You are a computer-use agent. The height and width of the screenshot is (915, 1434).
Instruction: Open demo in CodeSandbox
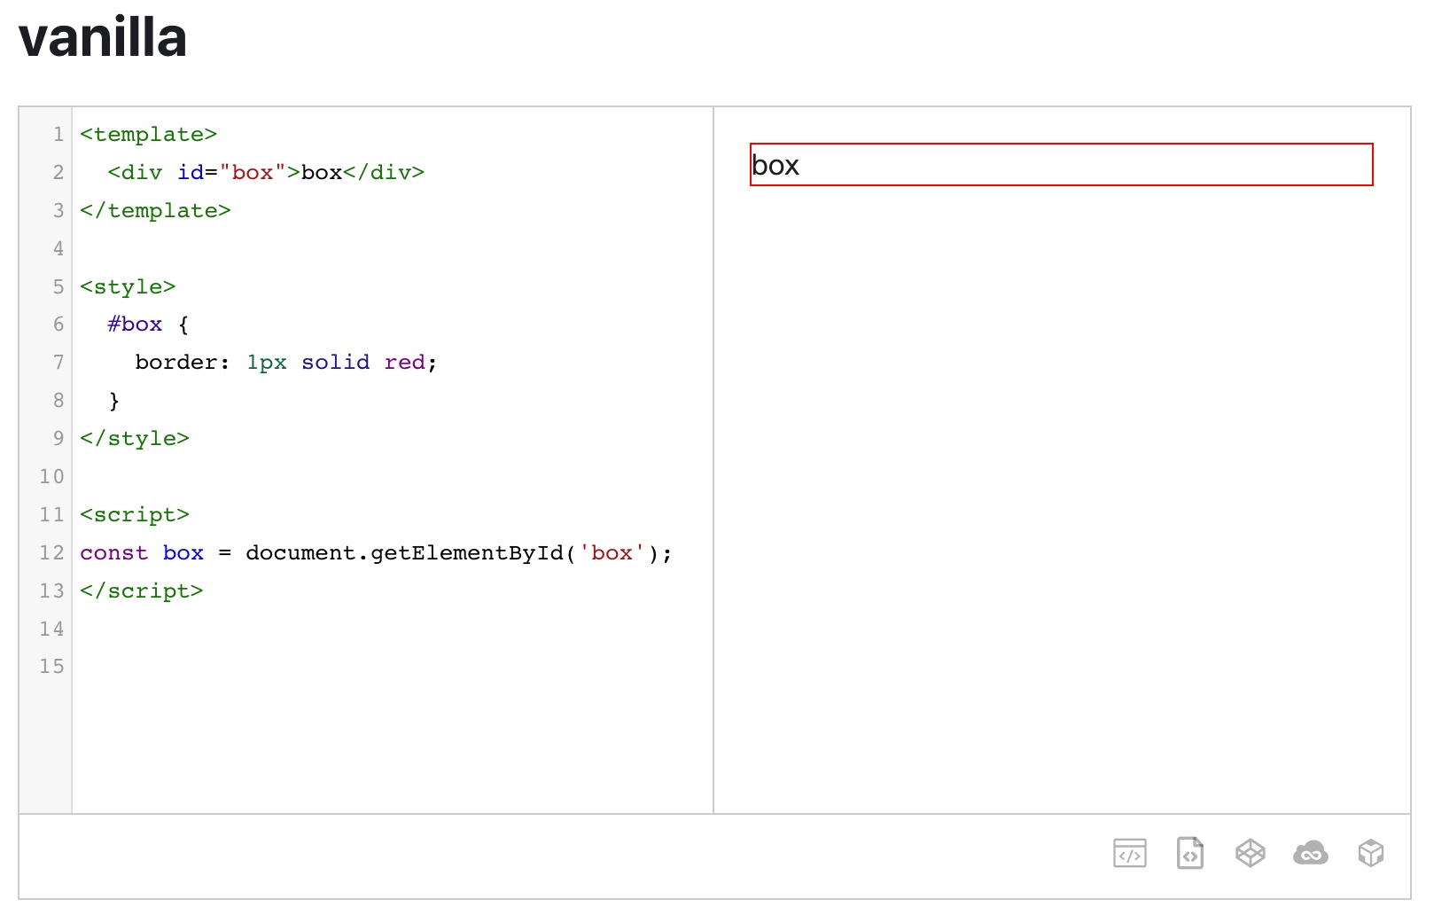(1370, 853)
